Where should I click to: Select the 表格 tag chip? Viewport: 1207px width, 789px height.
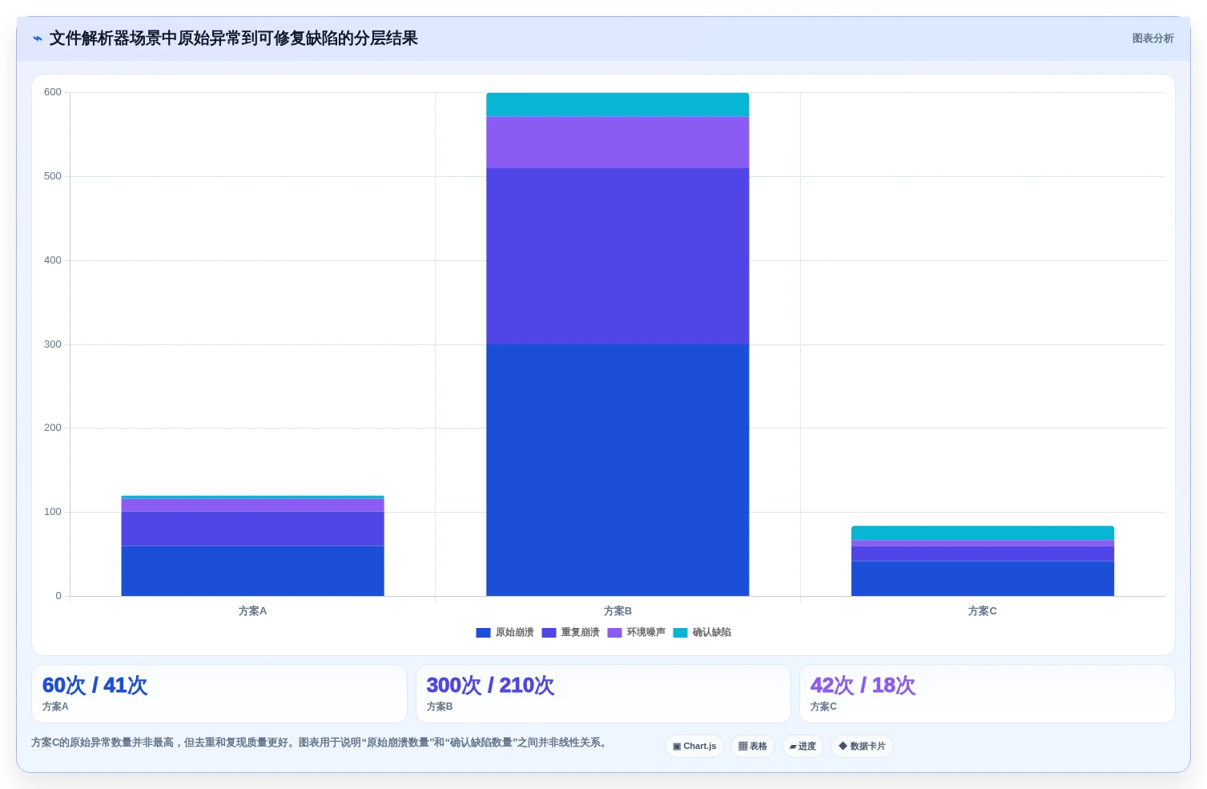(x=753, y=747)
